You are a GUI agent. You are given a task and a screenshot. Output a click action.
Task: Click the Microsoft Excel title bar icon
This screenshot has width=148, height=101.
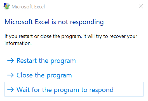tap(6, 6)
